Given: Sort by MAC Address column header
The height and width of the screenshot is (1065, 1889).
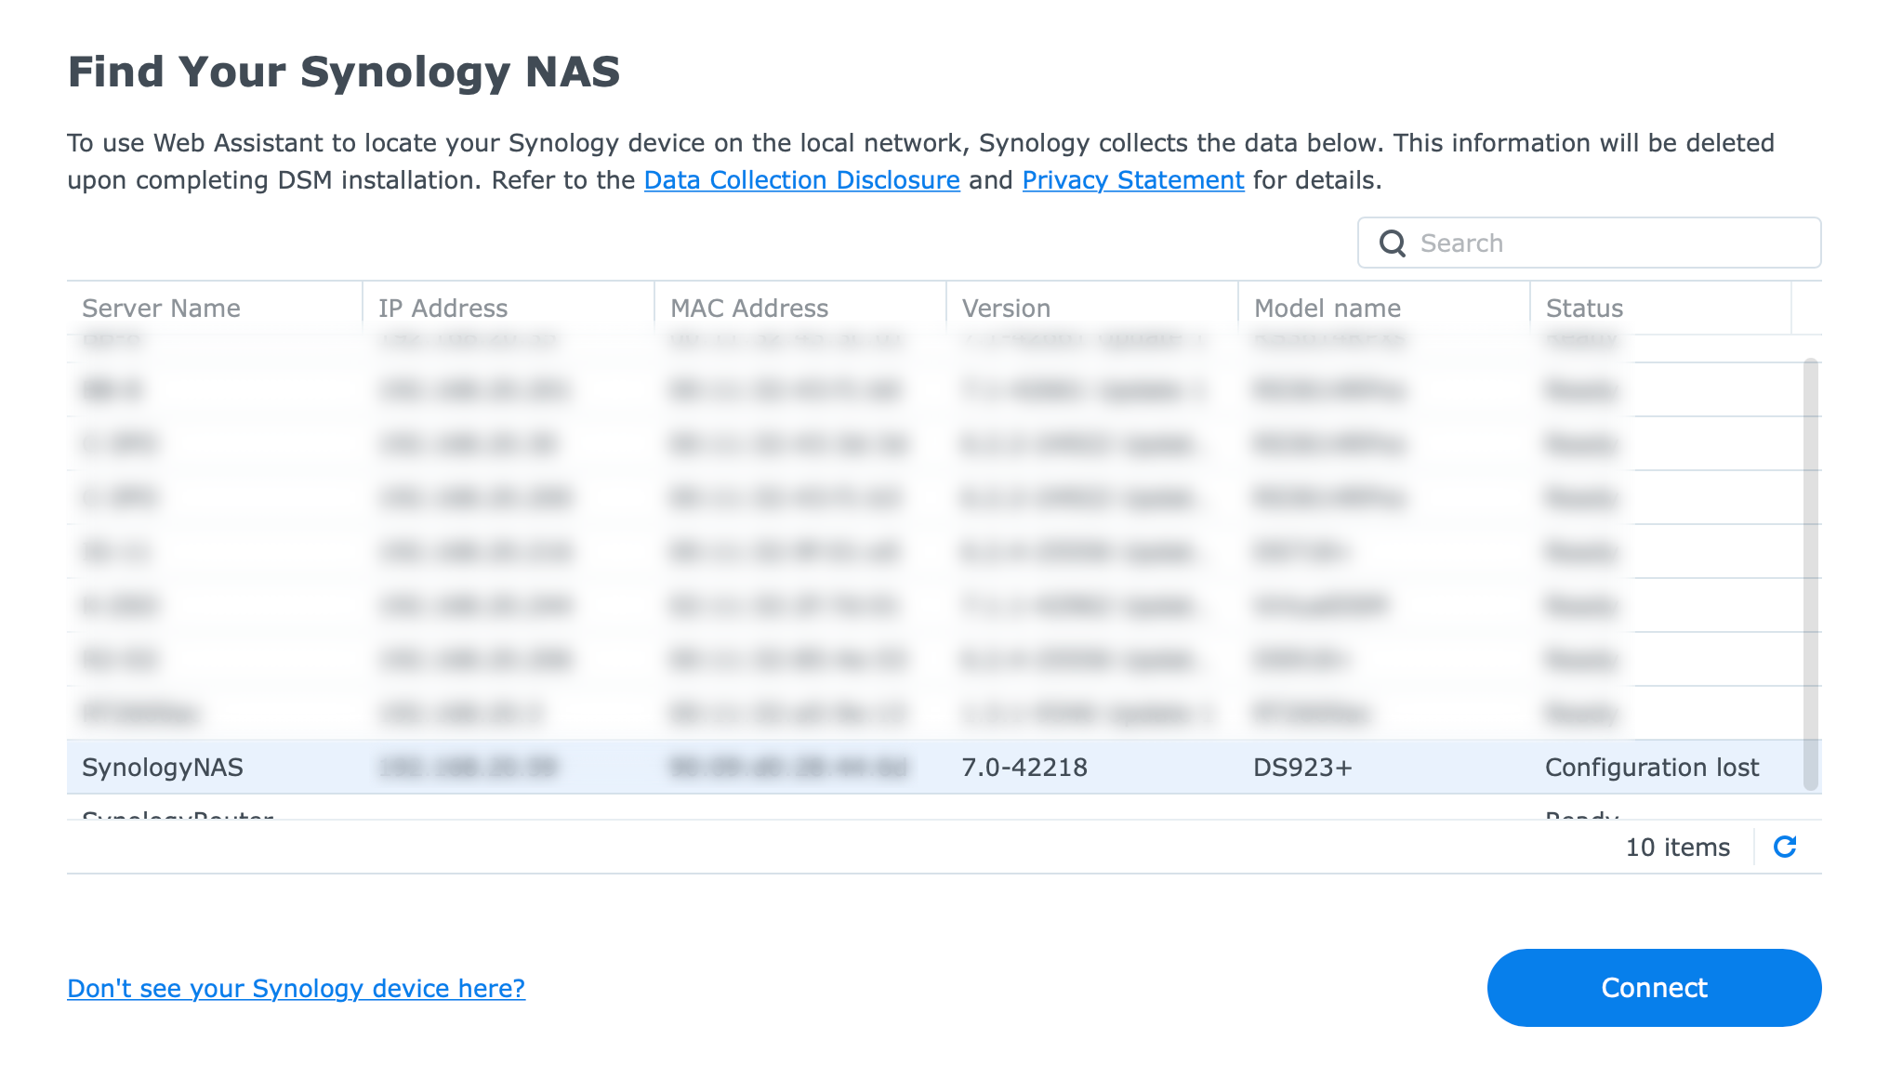Looking at the screenshot, I should (x=800, y=308).
